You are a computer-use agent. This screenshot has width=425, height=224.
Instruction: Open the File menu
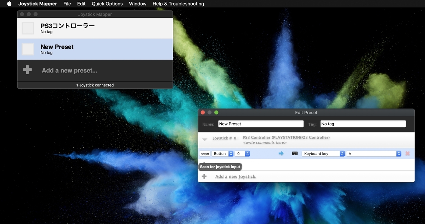coord(67,4)
